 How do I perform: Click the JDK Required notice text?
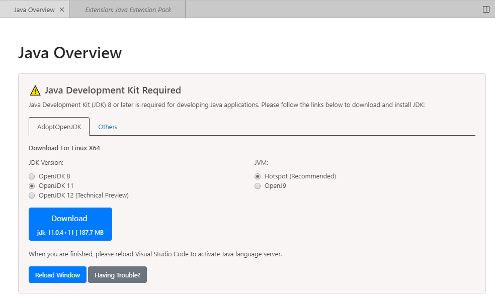click(x=113, y=90)
